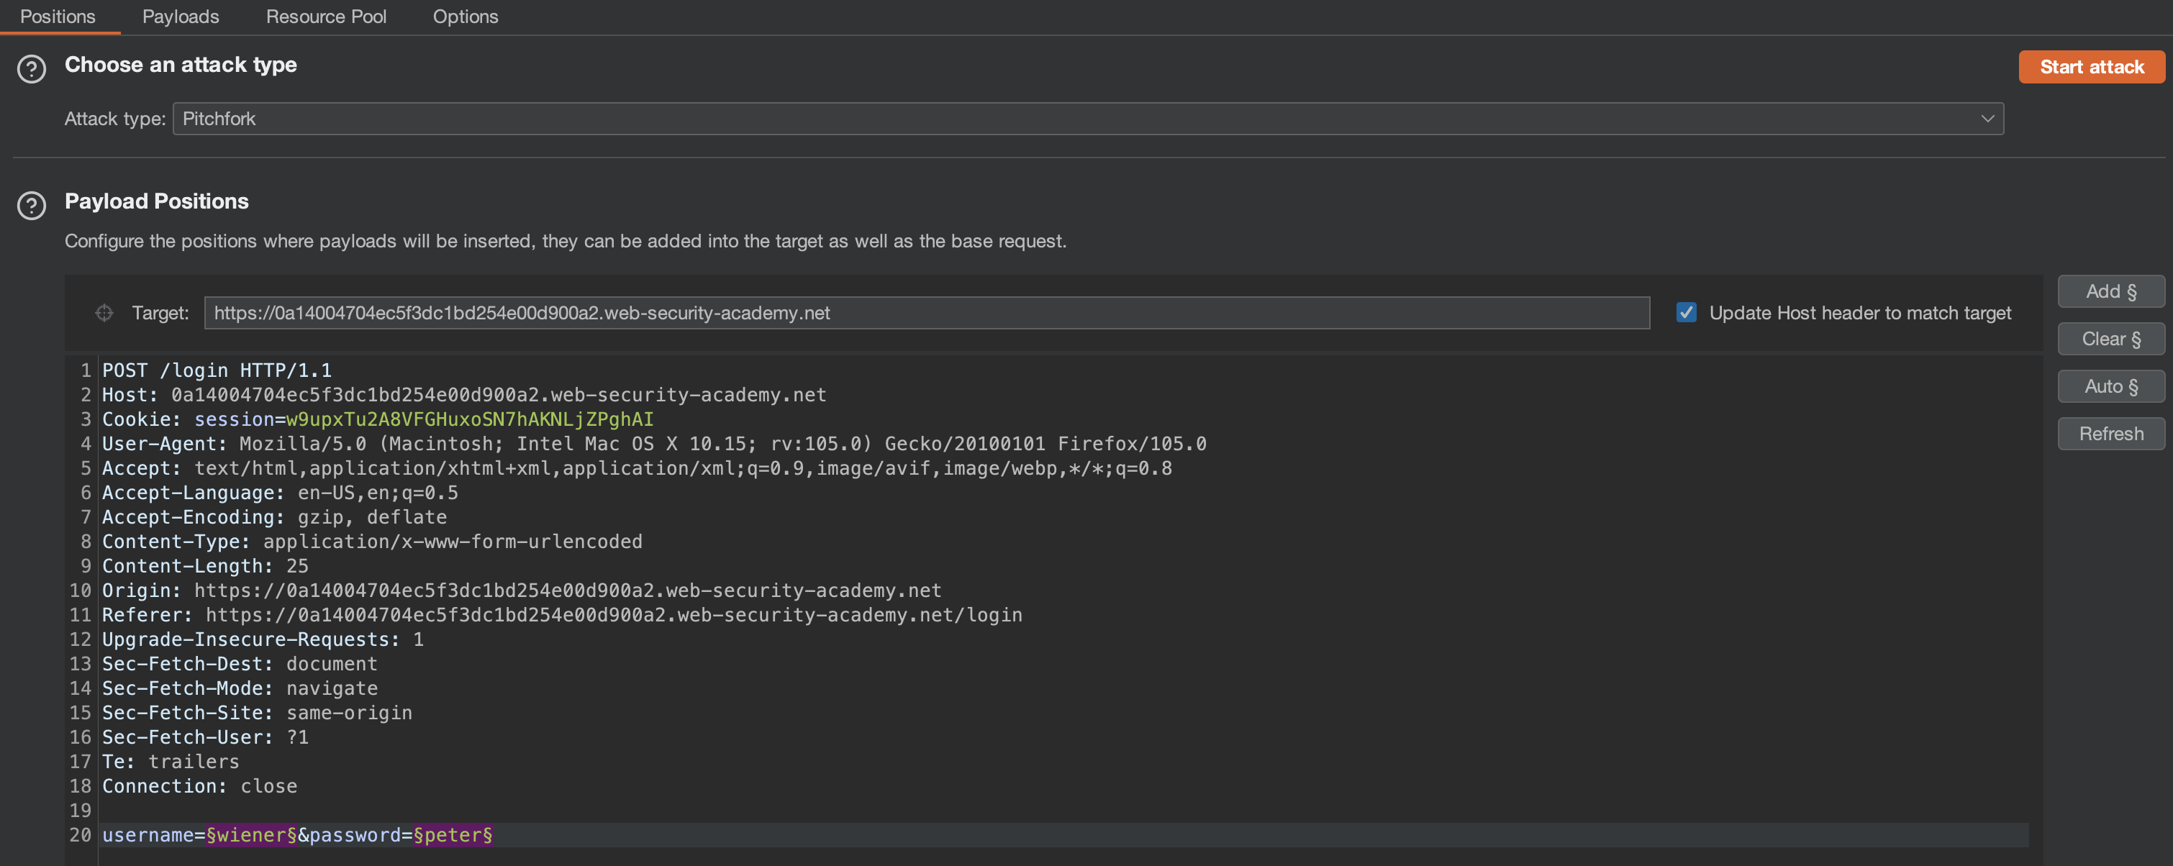Open the Attack type dropdown
The height and width of the screenshot is (866, 2173).
pyautogui.click(x=1086, y=119)
